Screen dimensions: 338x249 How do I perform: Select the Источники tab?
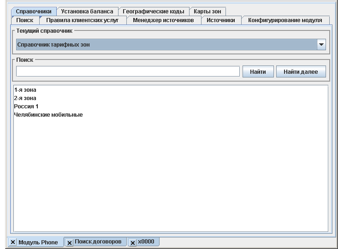221,20
